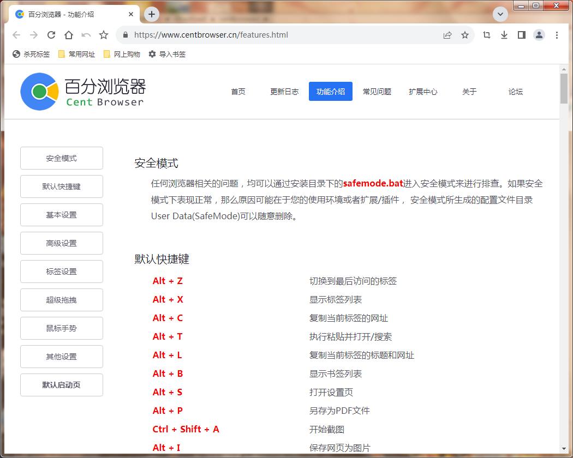Click the home icon in toolbar
573x458 pixels.
point(69,35)
